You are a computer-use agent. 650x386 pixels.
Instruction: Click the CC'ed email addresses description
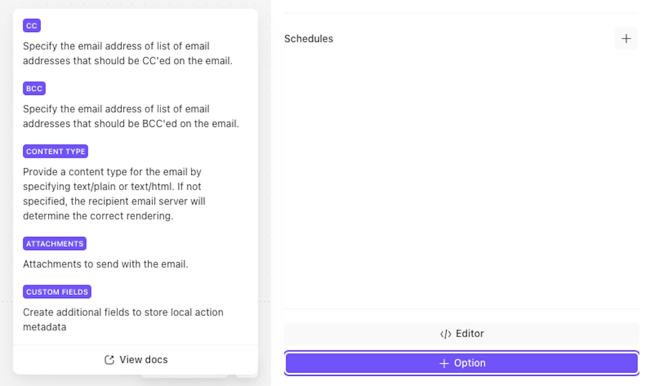click(x=127, y=53)
